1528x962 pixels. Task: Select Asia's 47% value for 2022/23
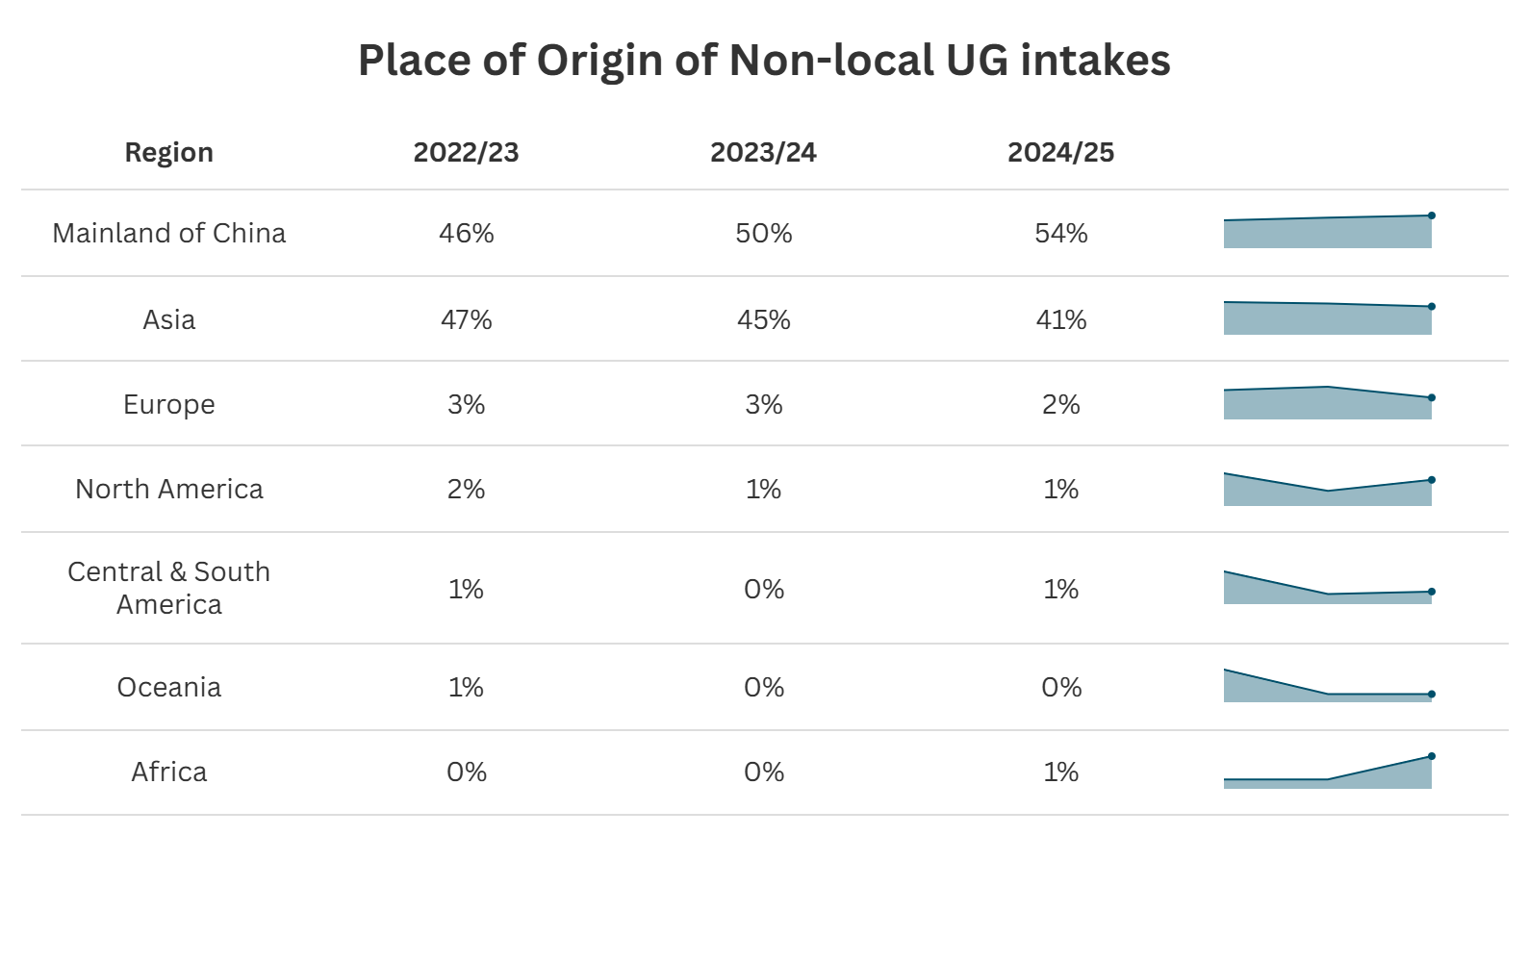click(466, 319)
